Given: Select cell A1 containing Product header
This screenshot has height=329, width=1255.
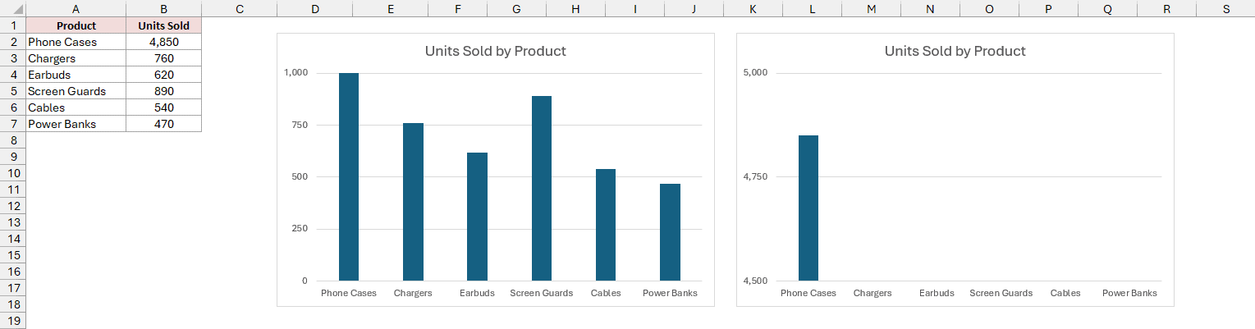Looking at the screenshot, I should click(x=76, y=25).
